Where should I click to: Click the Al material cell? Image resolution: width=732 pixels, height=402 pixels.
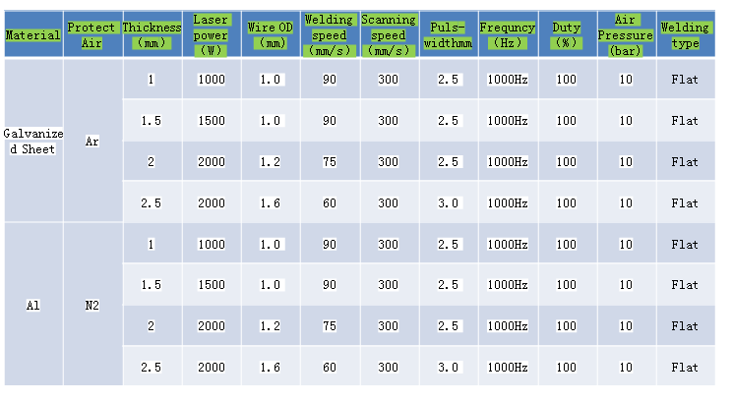(x=32, y=305)
